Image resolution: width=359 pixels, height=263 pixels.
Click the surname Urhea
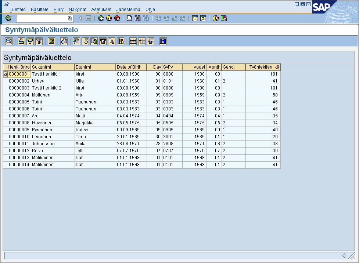click(x=38, y=81)
